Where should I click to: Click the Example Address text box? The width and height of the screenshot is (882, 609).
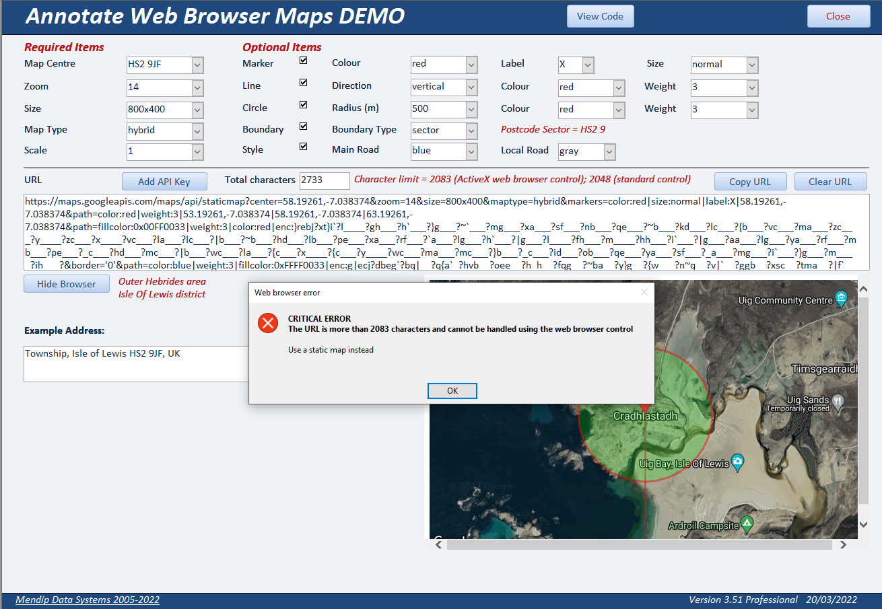(x=135, y=364)
